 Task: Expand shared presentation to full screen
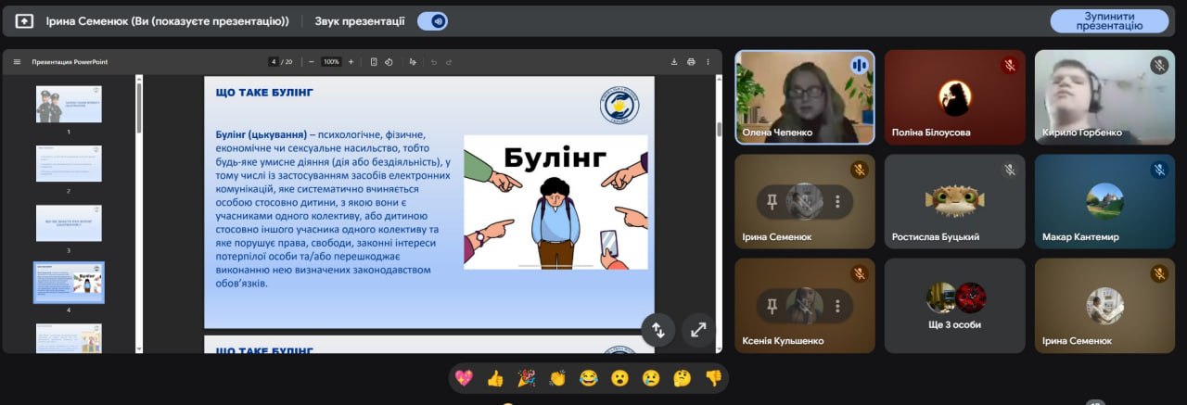[x=697, y=329]
